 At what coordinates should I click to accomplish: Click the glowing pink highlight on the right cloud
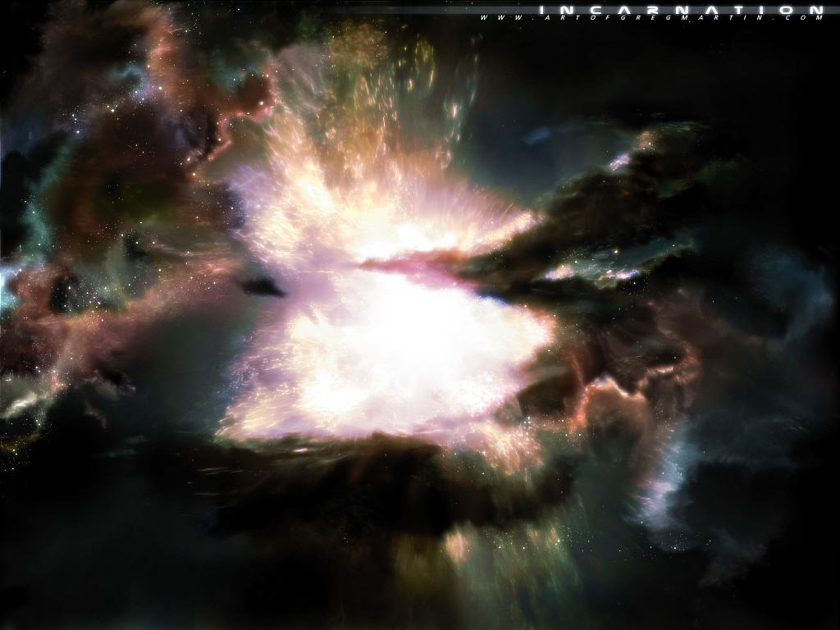point(566,271)
